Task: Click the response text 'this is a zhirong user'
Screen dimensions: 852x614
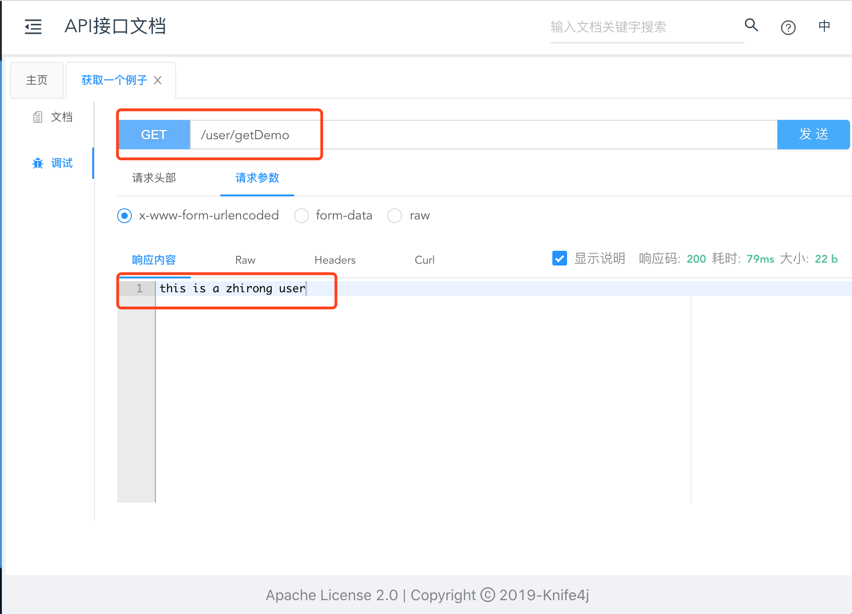Action: tap(232, 289)
